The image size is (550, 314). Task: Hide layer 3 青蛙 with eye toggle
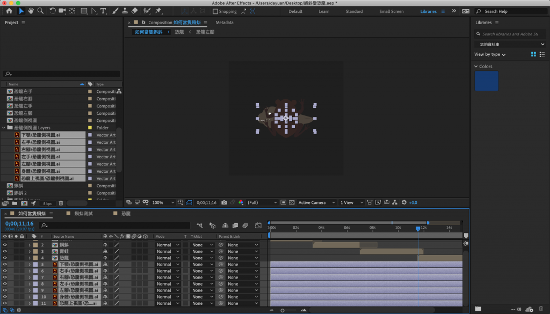(5, 251)
